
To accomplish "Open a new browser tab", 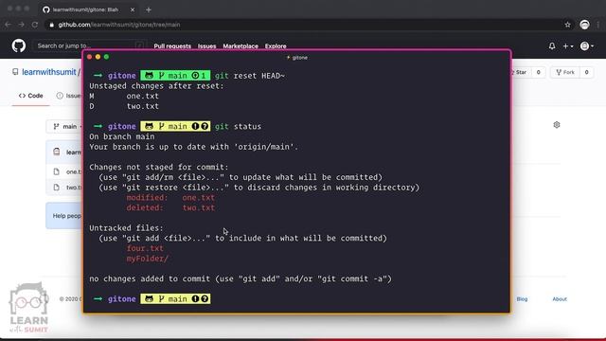I will tap(149, 10).
